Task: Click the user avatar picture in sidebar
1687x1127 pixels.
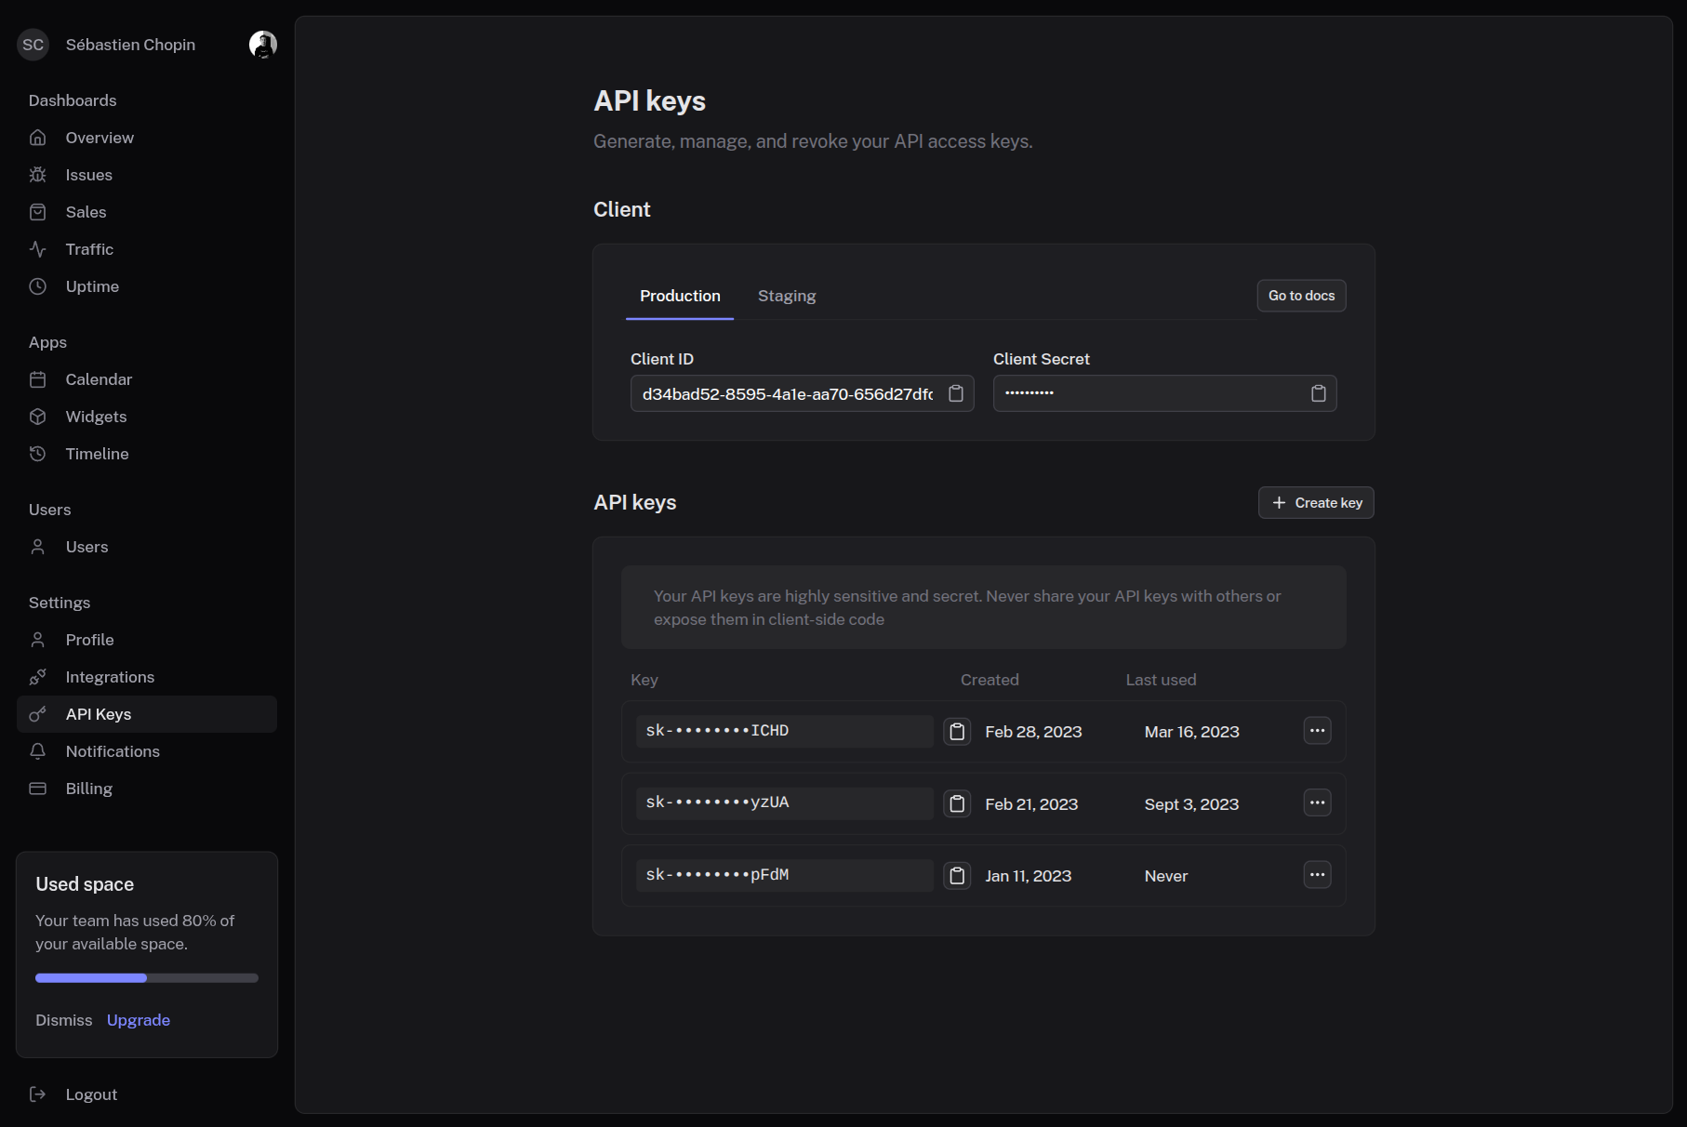Action: coord(263,45)
